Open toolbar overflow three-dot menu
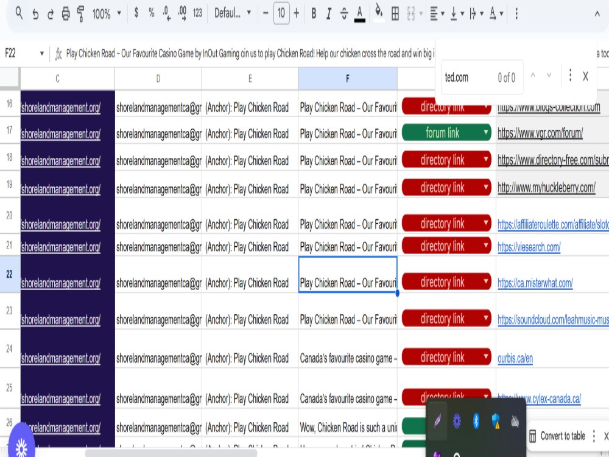The height and width of the screenshot is (457, 609). coord(516,13)
